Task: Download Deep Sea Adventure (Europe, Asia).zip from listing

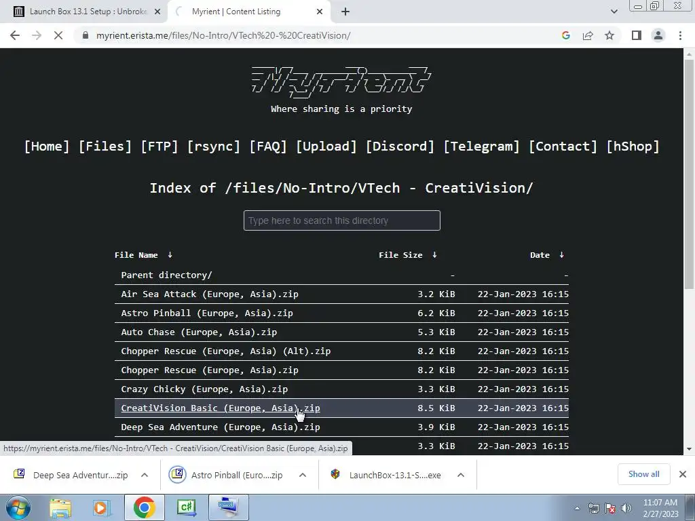Action: coord(221,427)
